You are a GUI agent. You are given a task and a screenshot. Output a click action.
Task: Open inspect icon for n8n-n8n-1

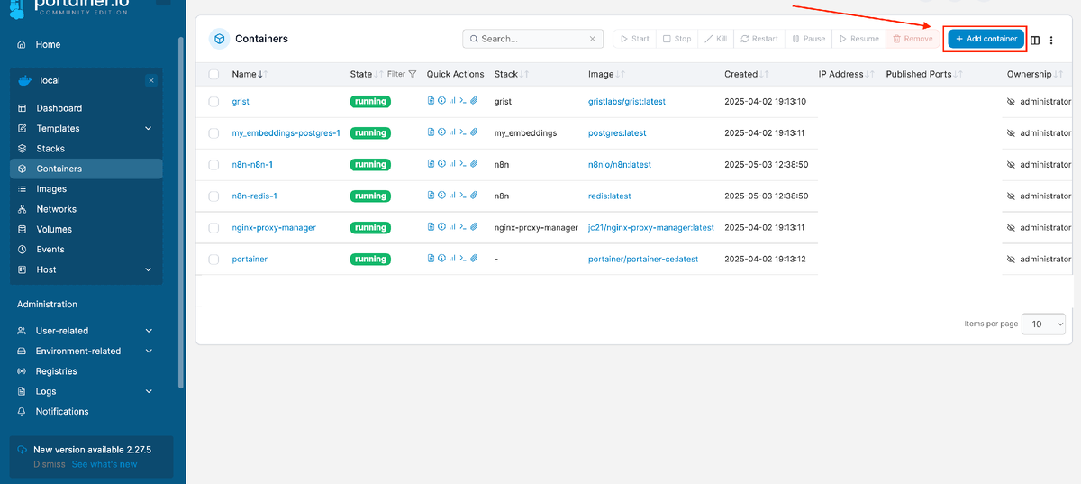click(441, 164)
